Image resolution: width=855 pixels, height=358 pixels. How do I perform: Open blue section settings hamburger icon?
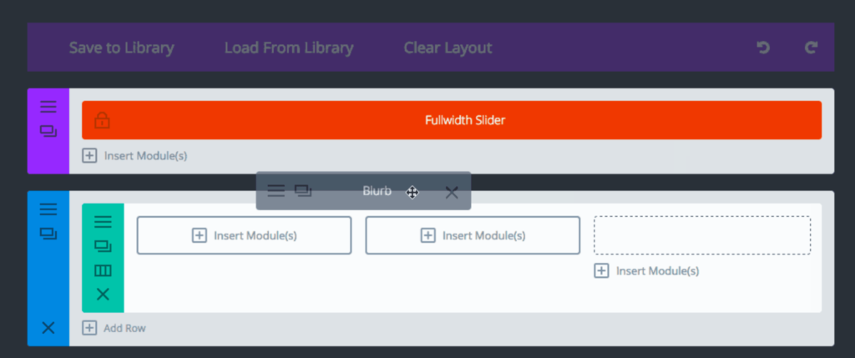coord(48,209)
